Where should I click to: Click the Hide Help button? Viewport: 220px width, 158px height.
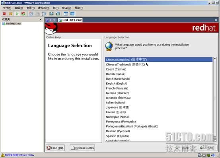[x=55, y=148]
